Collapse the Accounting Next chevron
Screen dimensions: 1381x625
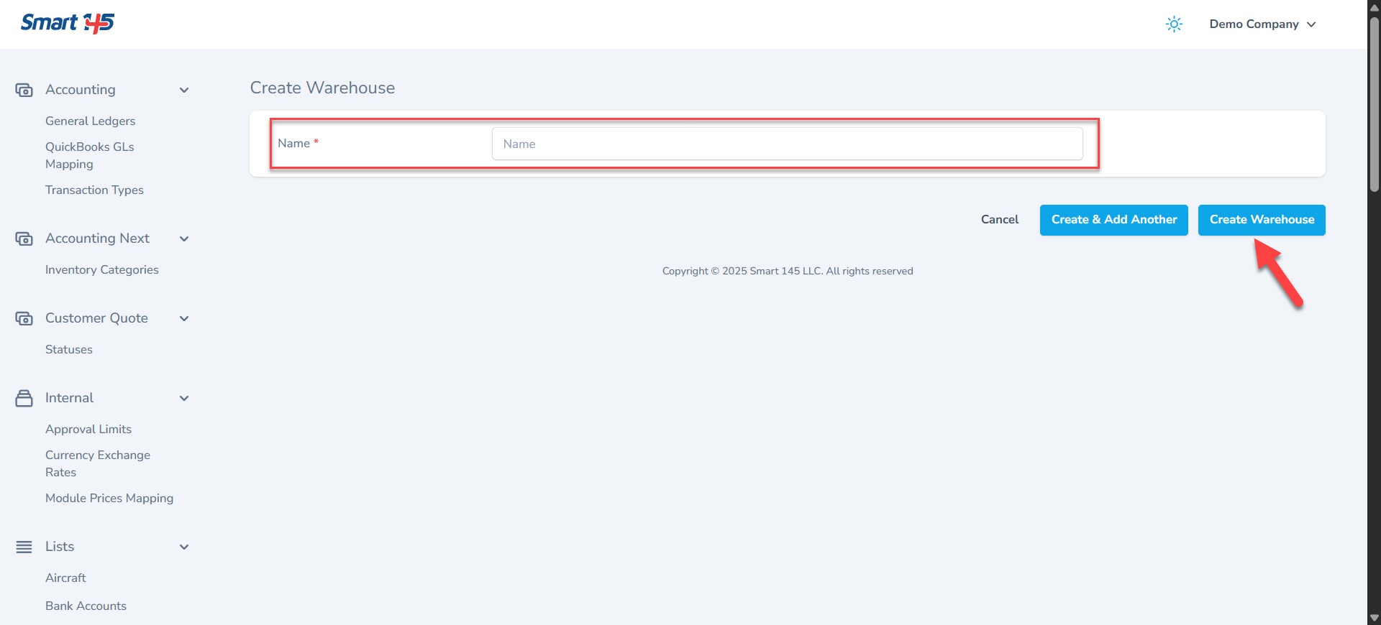point(184,239)
